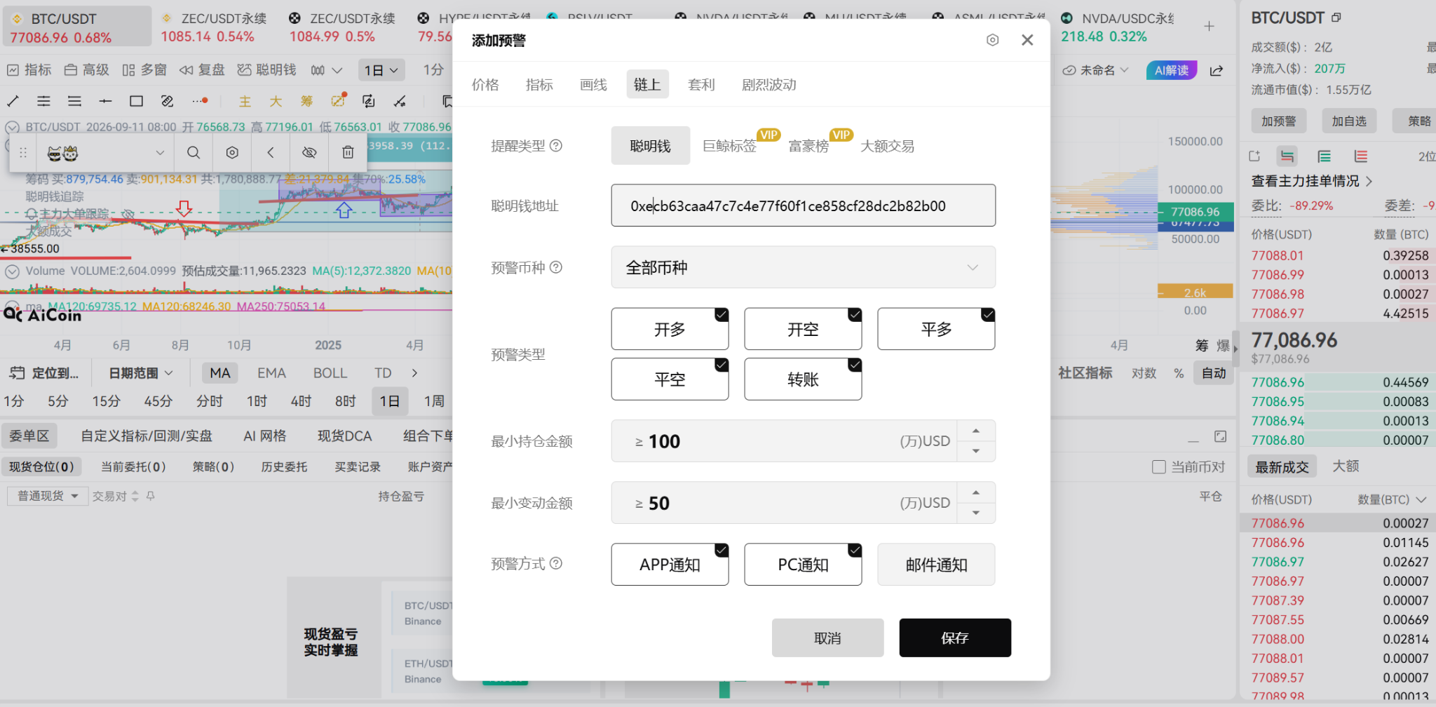Show more indicators arrow after TD

(414, 373)
